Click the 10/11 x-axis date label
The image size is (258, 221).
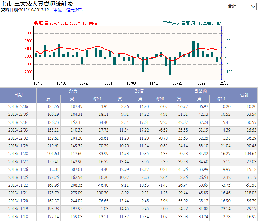38,83
